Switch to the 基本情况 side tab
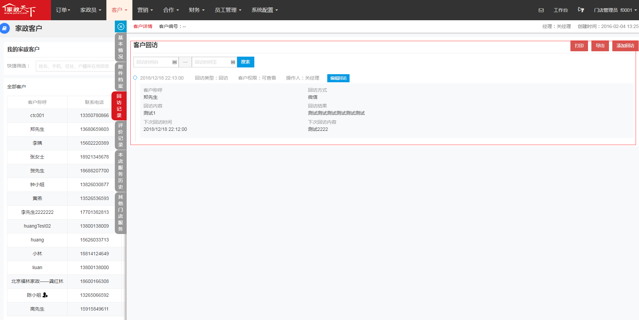Viewport: 639px width, 320px height. 121,47
